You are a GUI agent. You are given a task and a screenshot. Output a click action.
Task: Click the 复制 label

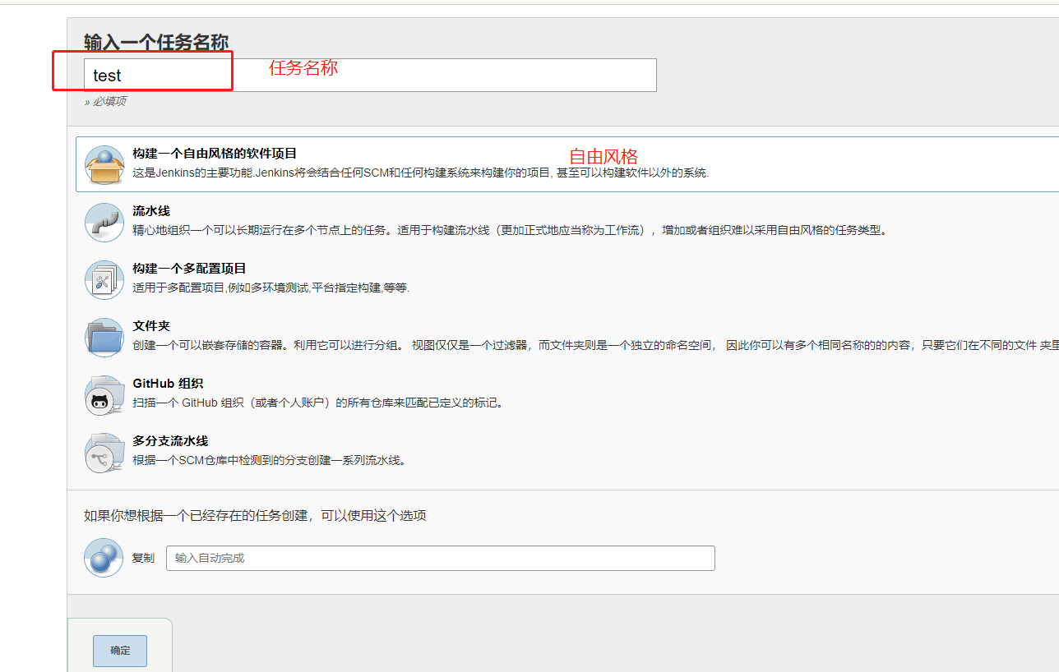(x=143, y=558)
